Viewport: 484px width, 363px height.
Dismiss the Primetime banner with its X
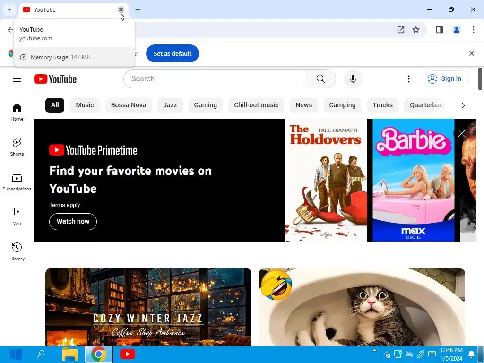[x=462, y=133]
